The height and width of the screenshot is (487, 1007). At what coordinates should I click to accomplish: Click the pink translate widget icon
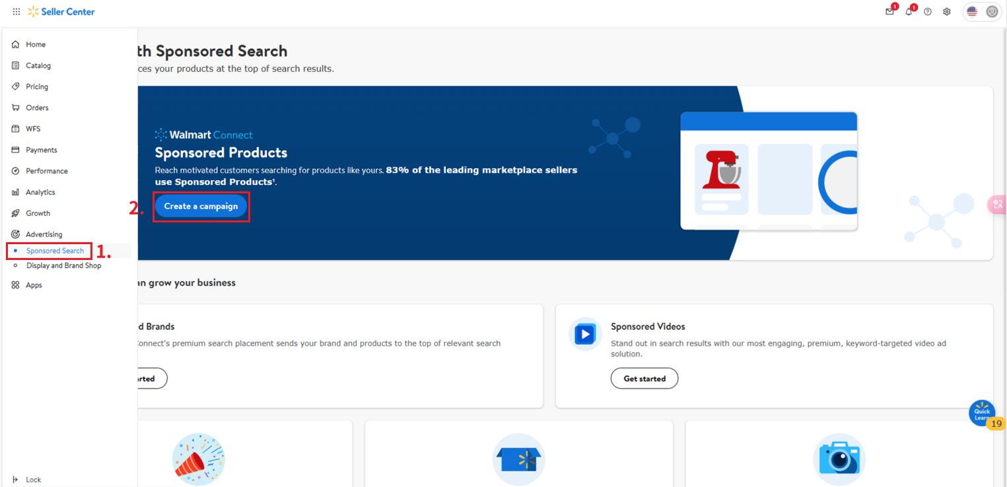pyautogui.click(x=997, y=205)
